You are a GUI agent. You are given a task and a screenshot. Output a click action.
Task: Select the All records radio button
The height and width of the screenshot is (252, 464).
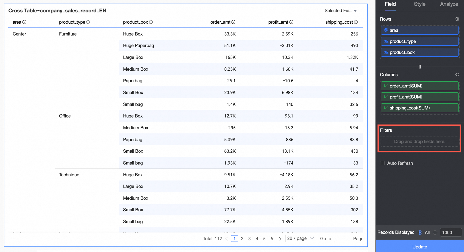420,232
